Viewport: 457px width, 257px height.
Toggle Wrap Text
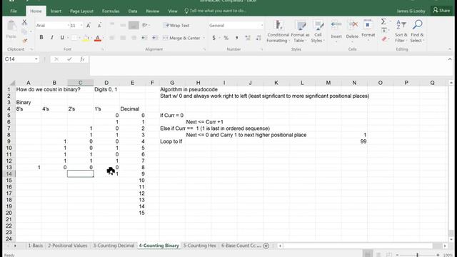point(178,26)
